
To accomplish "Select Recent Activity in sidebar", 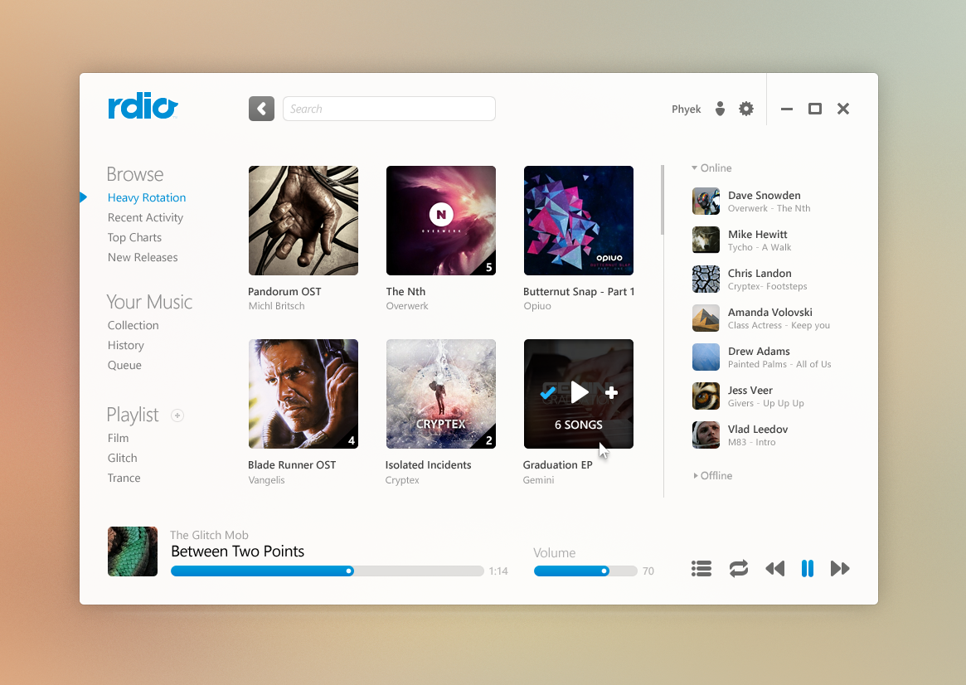I will [x=145, y=217].
